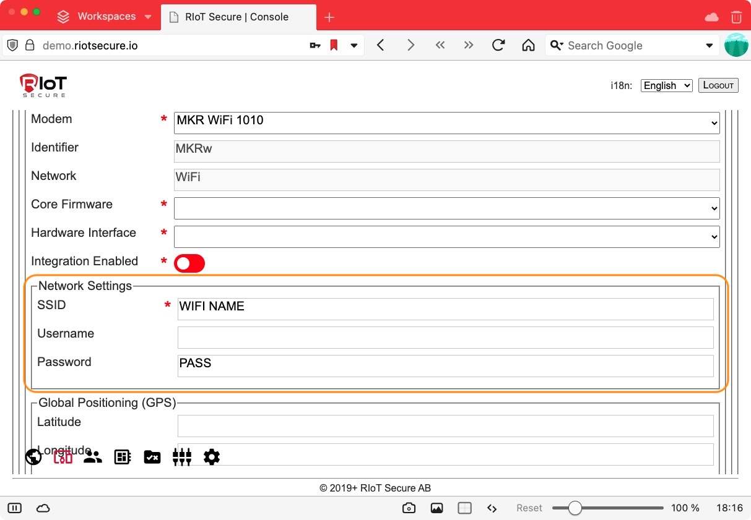Open the code folder icon
This screenshot has width=751, height=520.
coord(152,457)
